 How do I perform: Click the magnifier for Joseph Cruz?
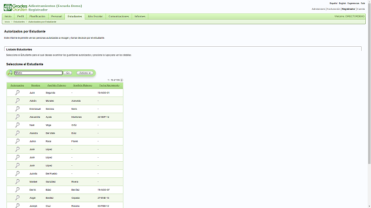tap(17, 206)
